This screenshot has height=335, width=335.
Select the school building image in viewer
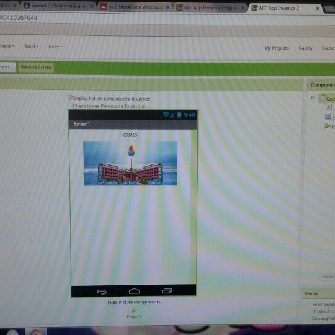tap(130, 163)
